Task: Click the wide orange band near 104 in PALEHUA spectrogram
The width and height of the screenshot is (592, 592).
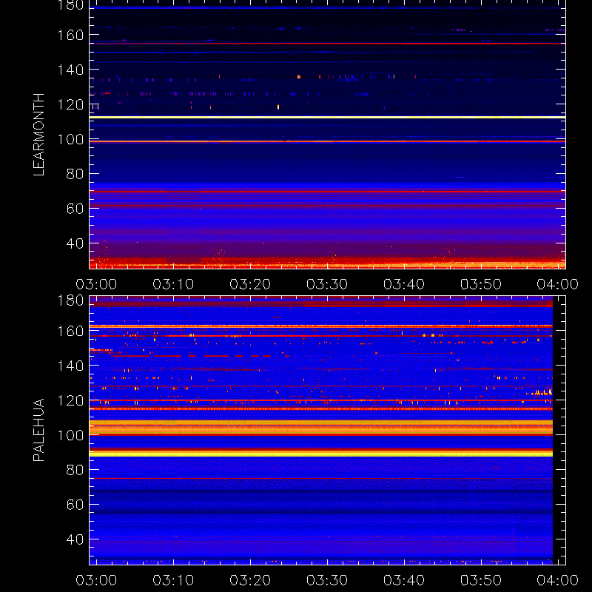Action: [x=321, y=427]
